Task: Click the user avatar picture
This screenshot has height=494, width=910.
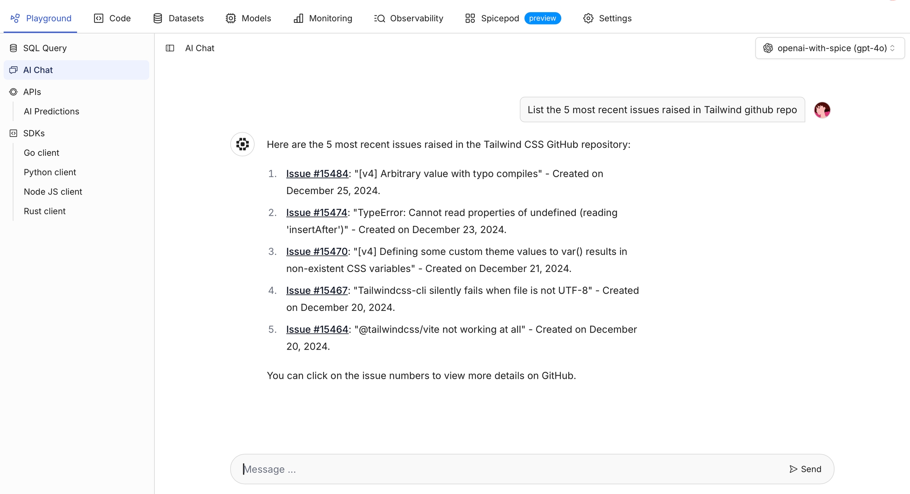Action: [822, 110]
